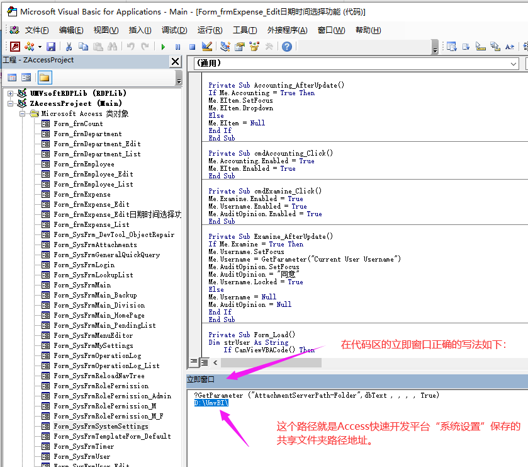Screen dimensions: 528x467
Task: Select Form_frmDepartment_Edit in project tree
Action: coord(98,144)
